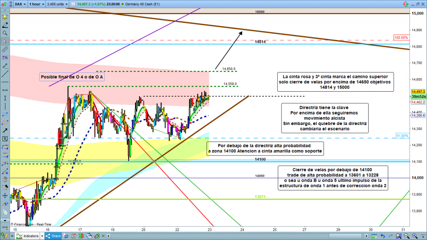Click the 15,000 price axis label
The image size is (427, 240).
pos(417,14)
